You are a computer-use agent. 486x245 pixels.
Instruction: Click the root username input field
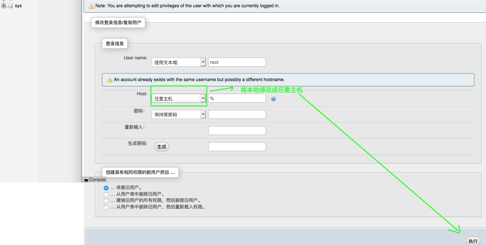pyautogui.click(x=237, y=62)
